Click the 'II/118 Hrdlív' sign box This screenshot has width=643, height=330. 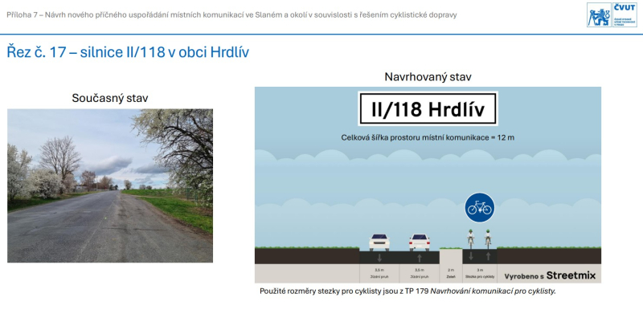pyautogui.click(x=428, y=109)
